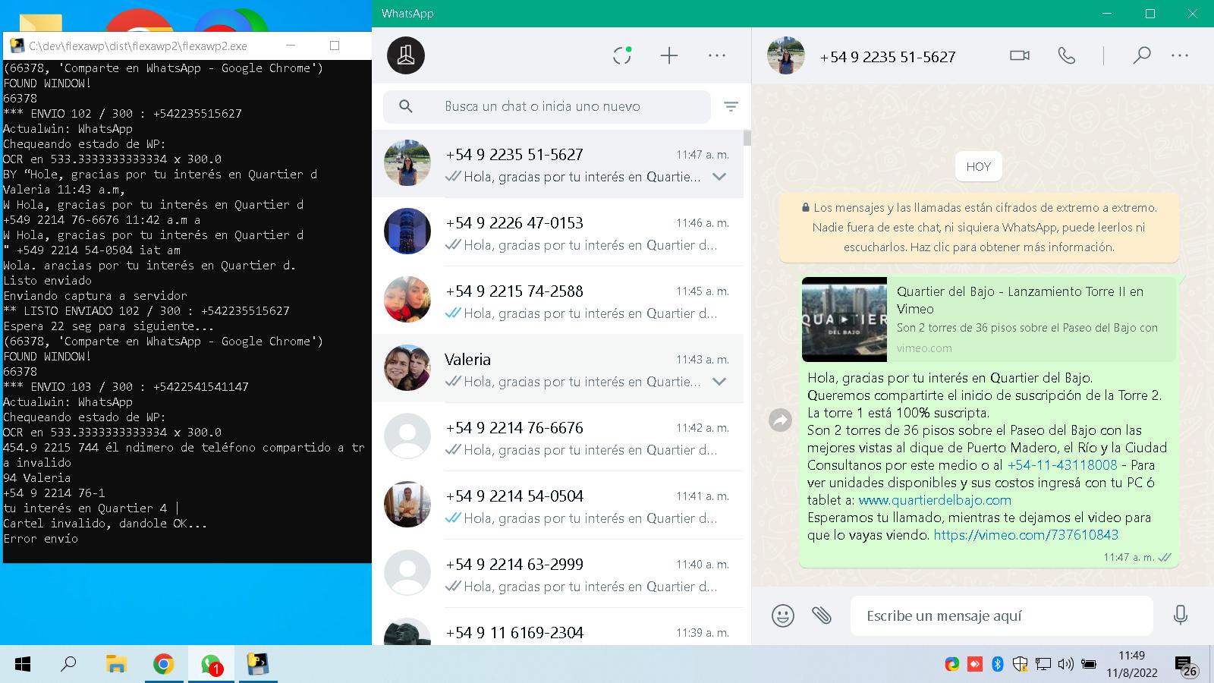Open chat with +54 9 11 6169-2304
The image size is (1214, 683).
click(558, 627)
